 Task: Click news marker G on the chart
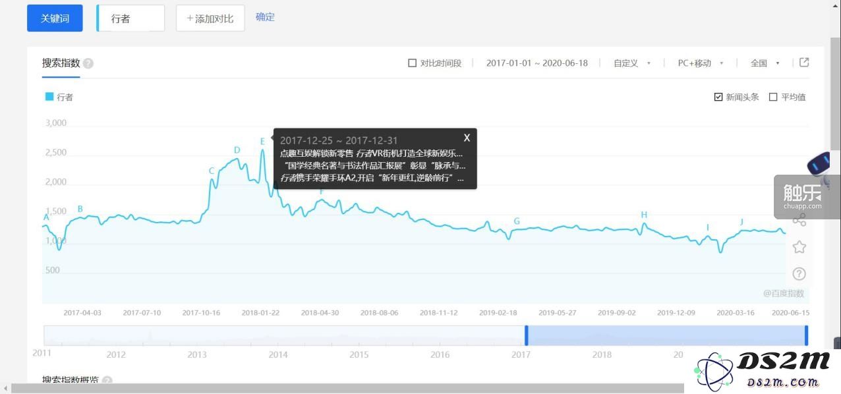point(517,221)
